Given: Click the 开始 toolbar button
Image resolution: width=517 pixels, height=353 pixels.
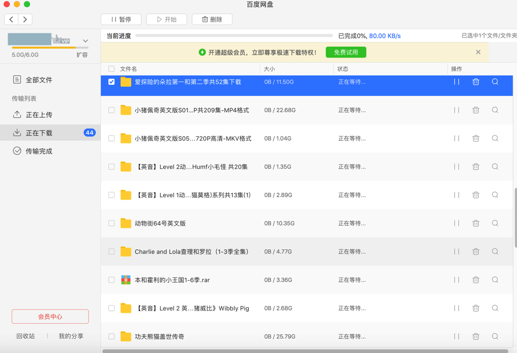Looking at the screenshot, I should point(167,19).
